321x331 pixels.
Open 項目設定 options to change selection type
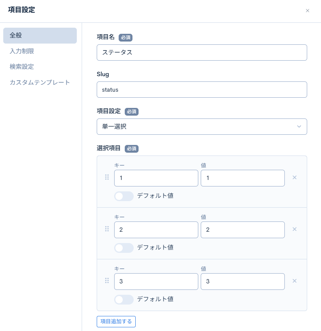coord(202,127)
